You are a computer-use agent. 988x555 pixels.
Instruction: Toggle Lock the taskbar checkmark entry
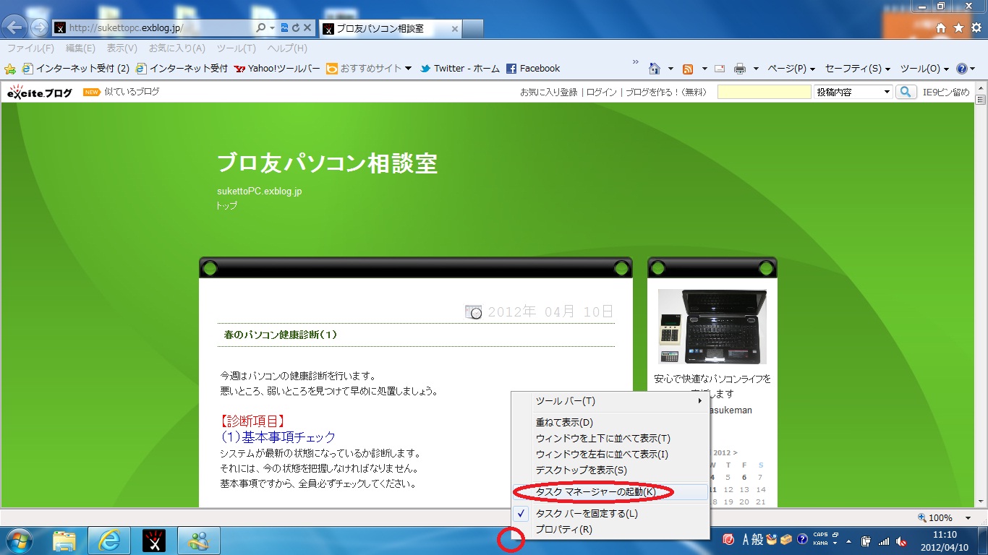(x=609, y=514)
